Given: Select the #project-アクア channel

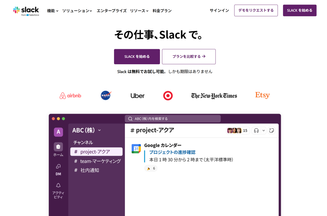Looking at the screenshot, I should [x=96, y=152].
